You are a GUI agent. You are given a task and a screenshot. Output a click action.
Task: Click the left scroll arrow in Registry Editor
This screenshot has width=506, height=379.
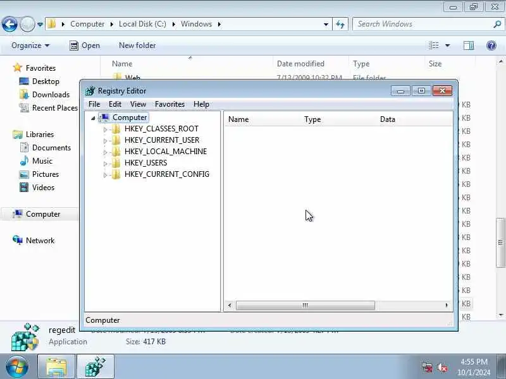(230, 305)
